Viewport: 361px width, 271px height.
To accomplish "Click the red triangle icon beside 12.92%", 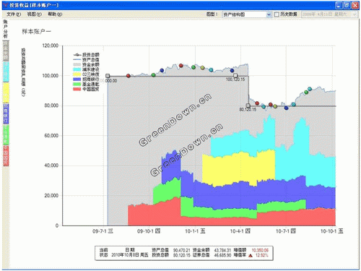I will coord(251,255).
